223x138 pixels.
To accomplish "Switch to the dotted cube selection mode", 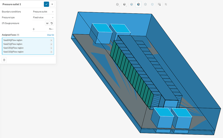I will click(x=145, y=5).
